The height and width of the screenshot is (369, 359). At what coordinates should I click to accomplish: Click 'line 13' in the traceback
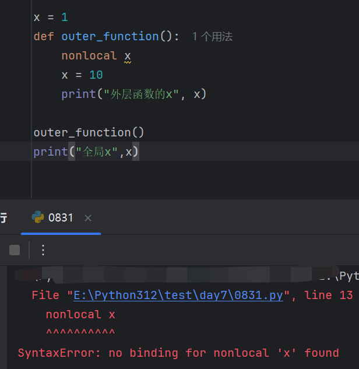click(x=329, y=295)
